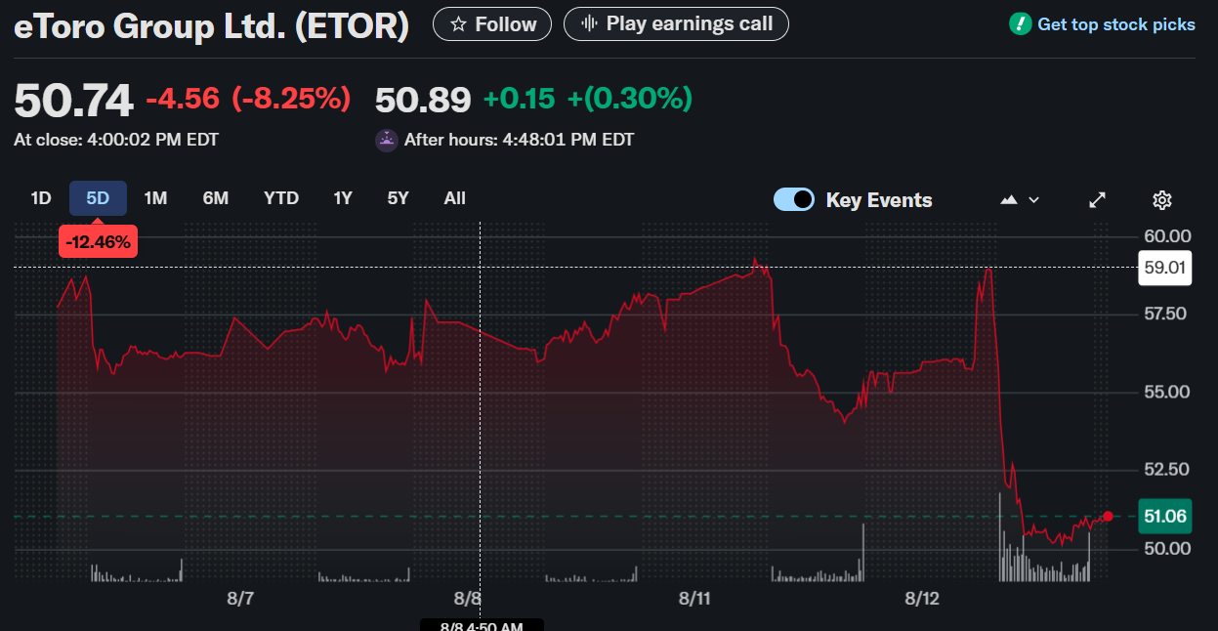Click the after-hours price 50.89

[x=423, y=100]
